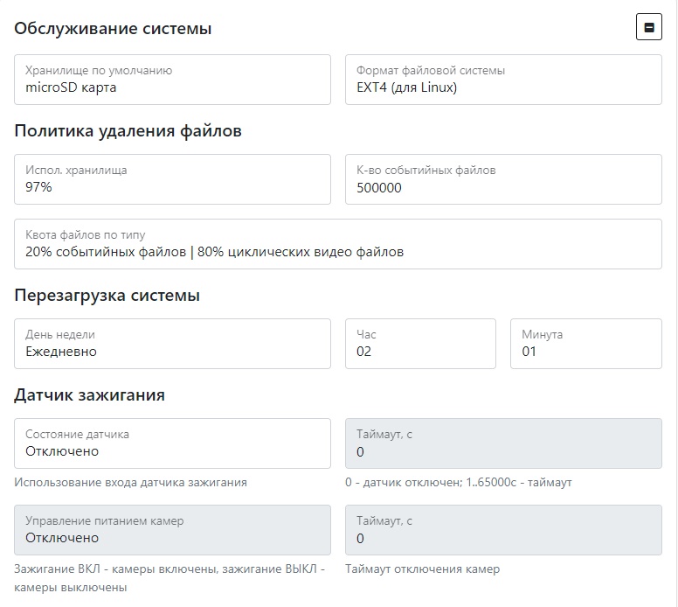
Task: Open the Управление питанием камер dropdown
Action: tap(172, 530)
